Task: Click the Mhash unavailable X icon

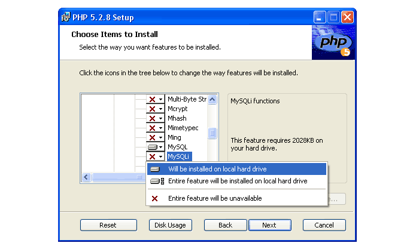Action: (153, 118)
